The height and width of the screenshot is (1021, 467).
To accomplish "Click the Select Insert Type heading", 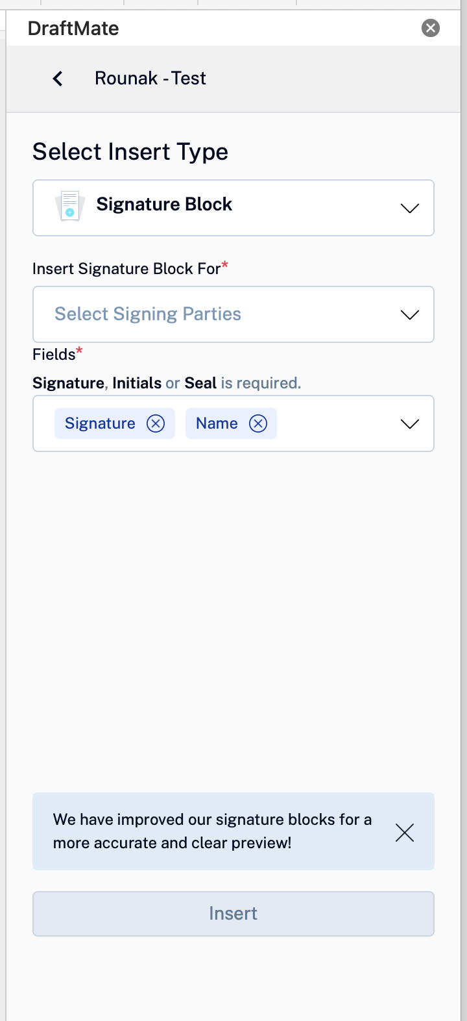I will [130, 152].
